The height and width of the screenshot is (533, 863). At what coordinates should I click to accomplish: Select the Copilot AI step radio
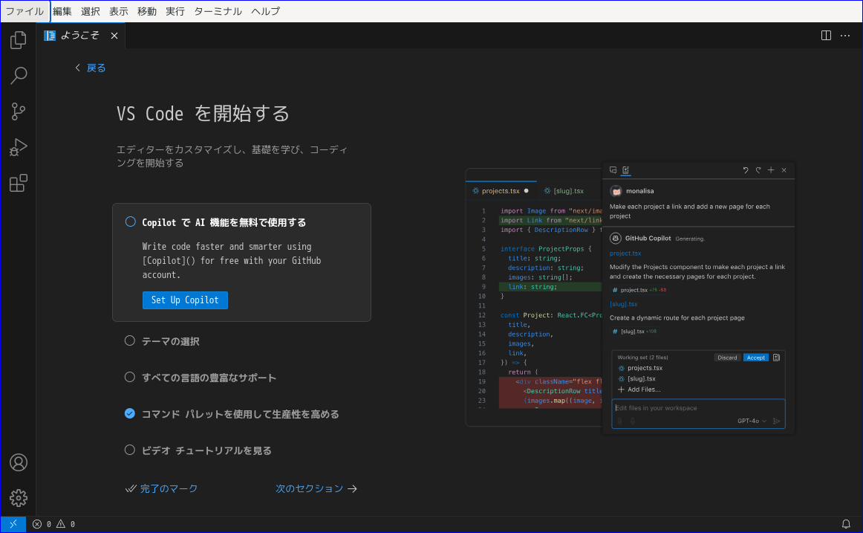click(x=130, y=222)
